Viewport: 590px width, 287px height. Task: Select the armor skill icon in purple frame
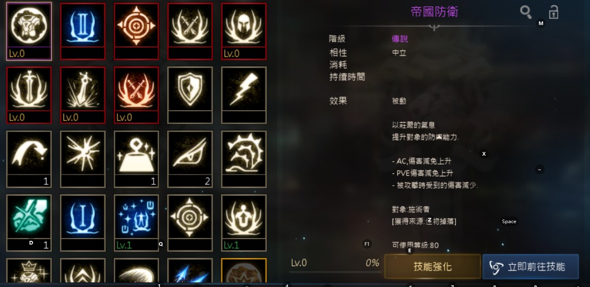tap(29, 31)
